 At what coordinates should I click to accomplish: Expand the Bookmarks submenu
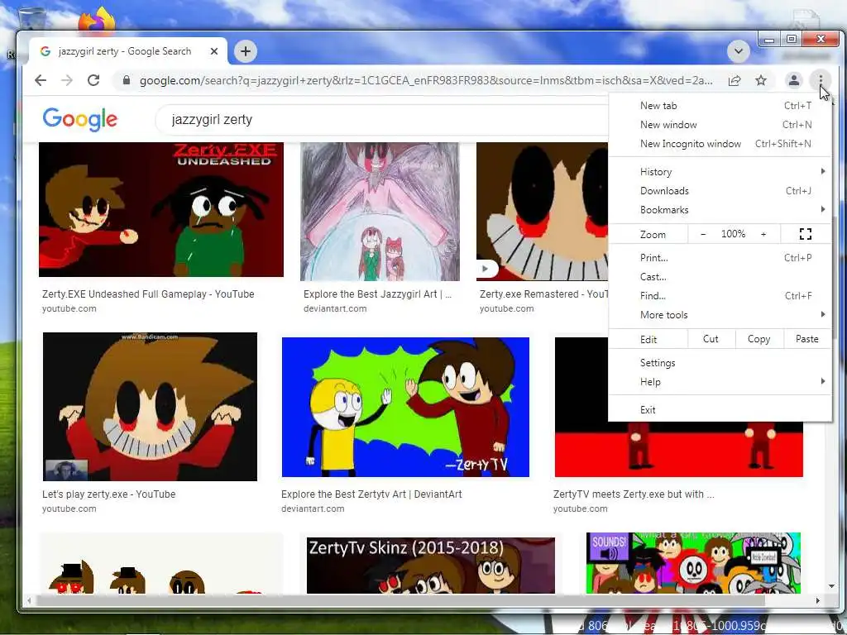point(720,209)
